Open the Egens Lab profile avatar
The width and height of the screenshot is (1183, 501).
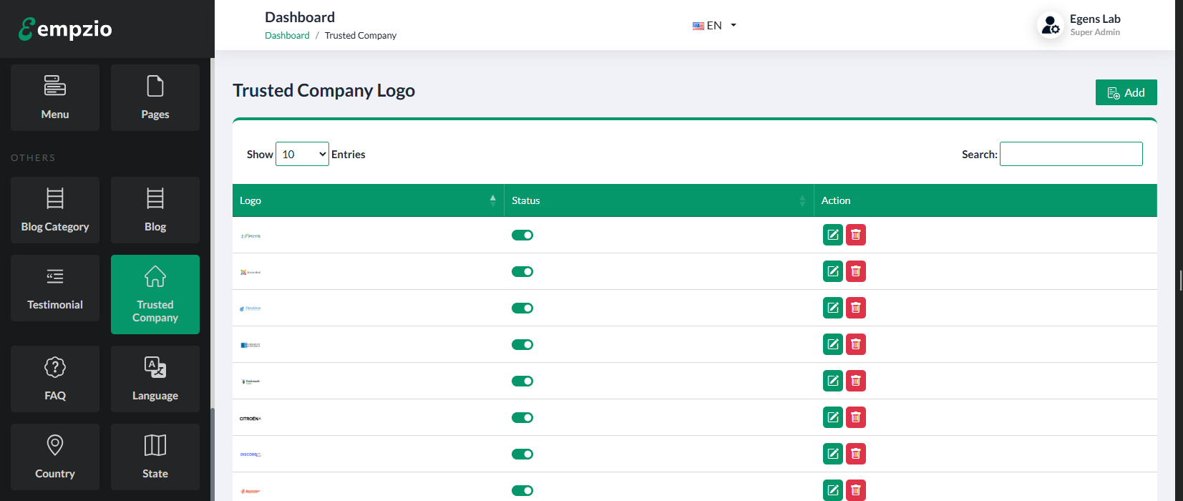click(x=1050, y=26)
